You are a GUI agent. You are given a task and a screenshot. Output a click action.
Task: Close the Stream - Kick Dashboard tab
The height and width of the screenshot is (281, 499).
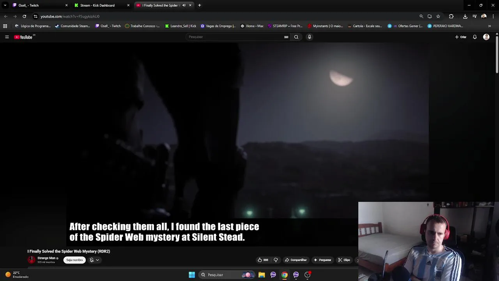[128, 5]
